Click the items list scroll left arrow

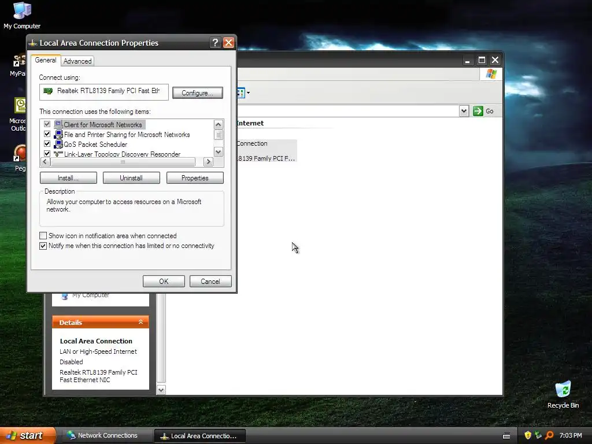pos(45,162)
